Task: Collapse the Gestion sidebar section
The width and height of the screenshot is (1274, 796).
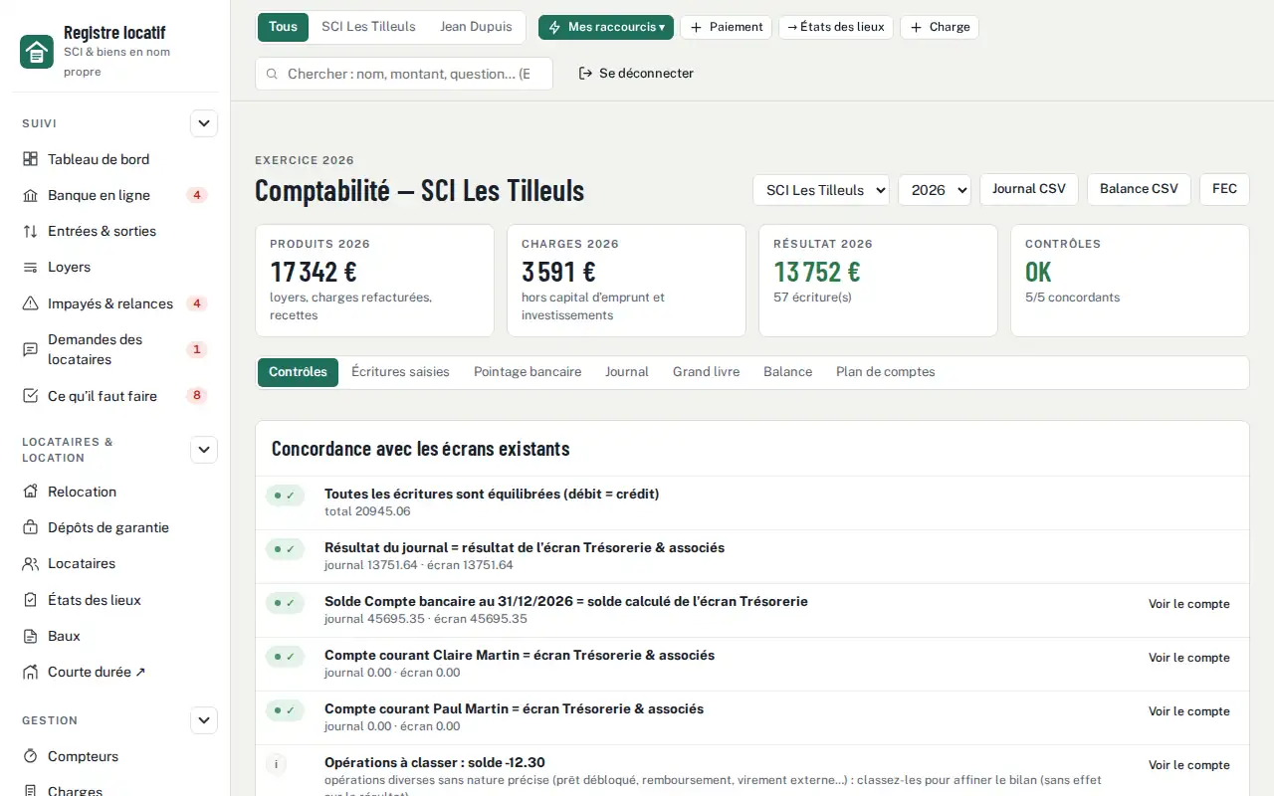Action: [x=204, y=720]
